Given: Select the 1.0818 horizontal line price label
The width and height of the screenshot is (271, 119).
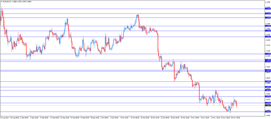Looking at the screenshot, I should [268, 90].
